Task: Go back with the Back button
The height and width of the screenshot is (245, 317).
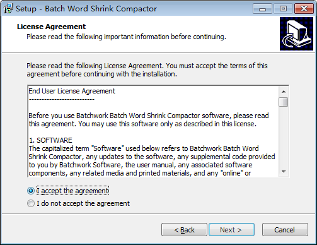Action: click(x=184, y=230)
